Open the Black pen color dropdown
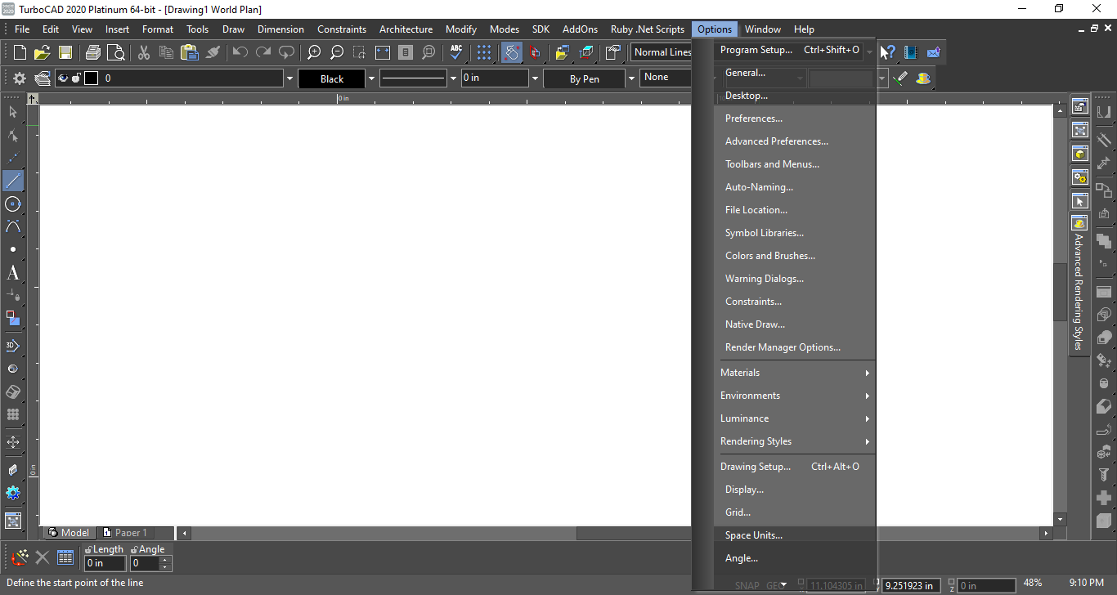1117x595 pixels. point(371,78)
